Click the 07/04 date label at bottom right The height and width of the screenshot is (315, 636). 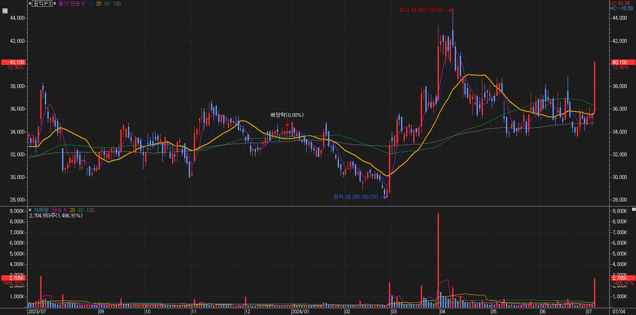point(618,312)
